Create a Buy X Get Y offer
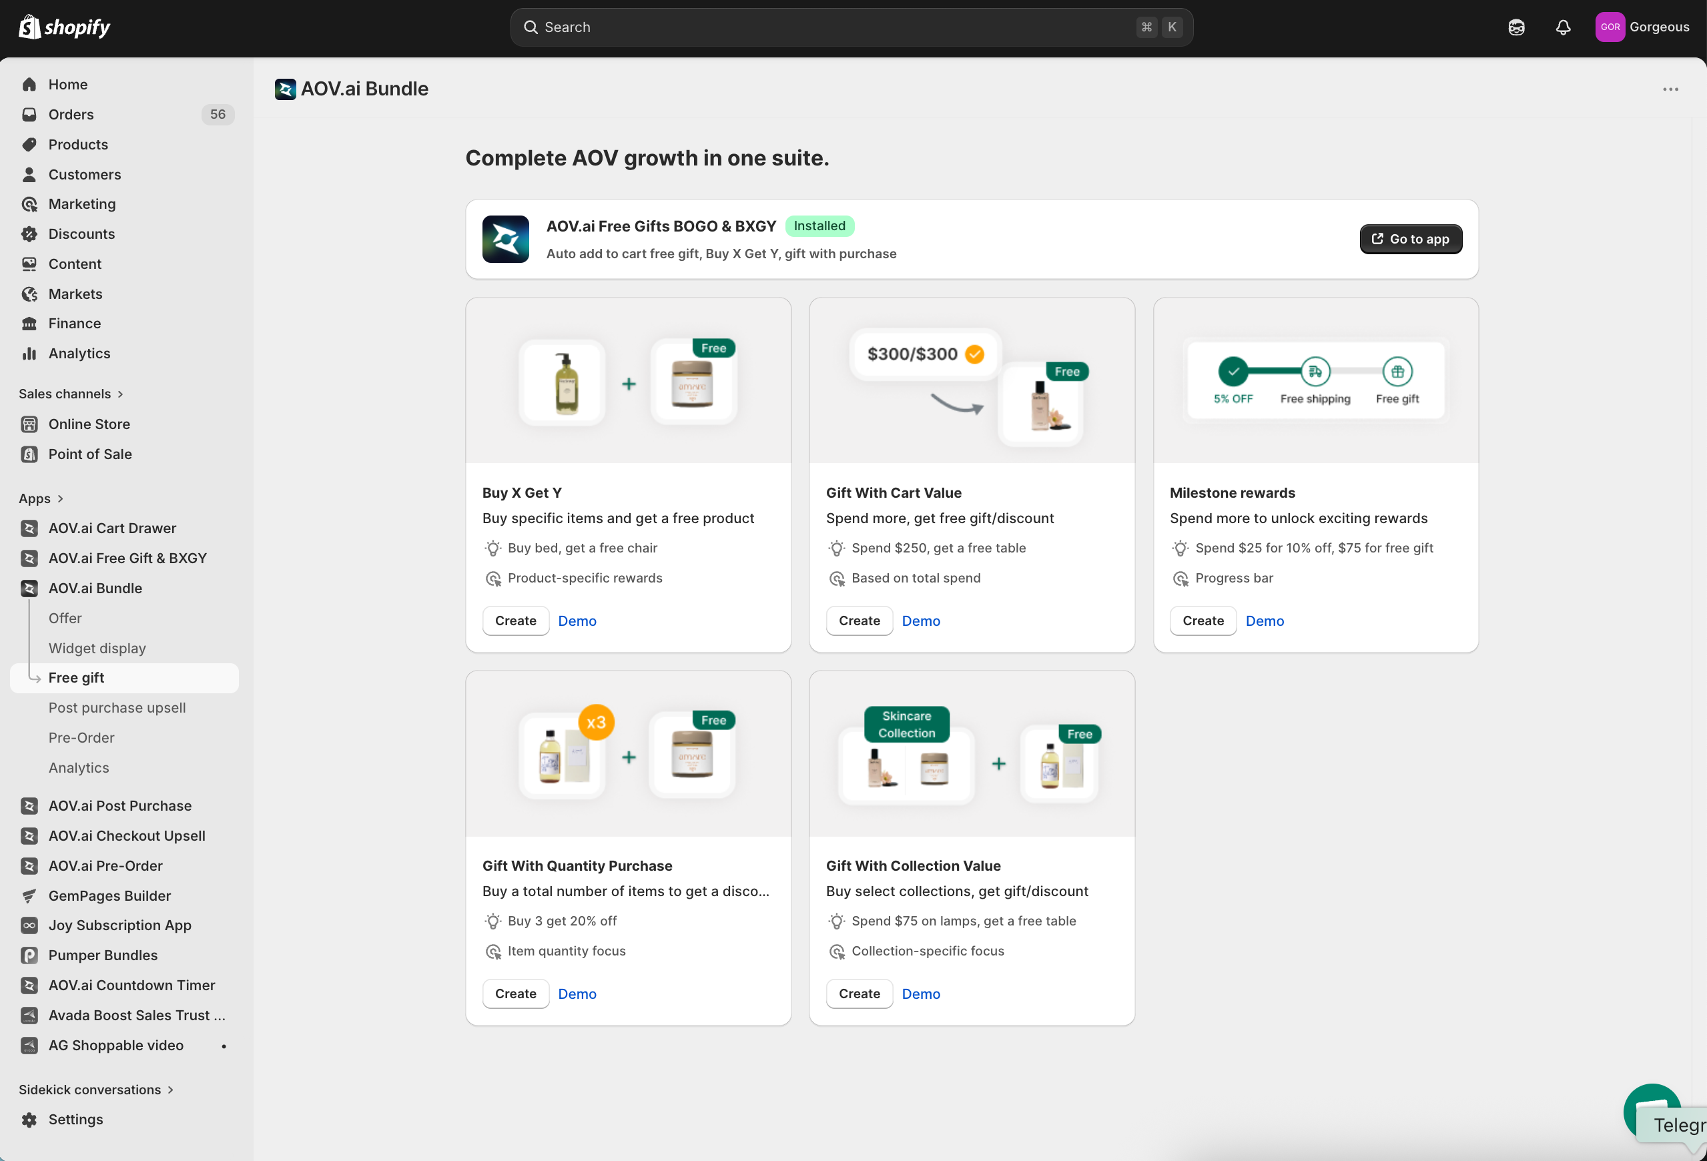Screen dimensions: 1707x1161 [516, 621]
